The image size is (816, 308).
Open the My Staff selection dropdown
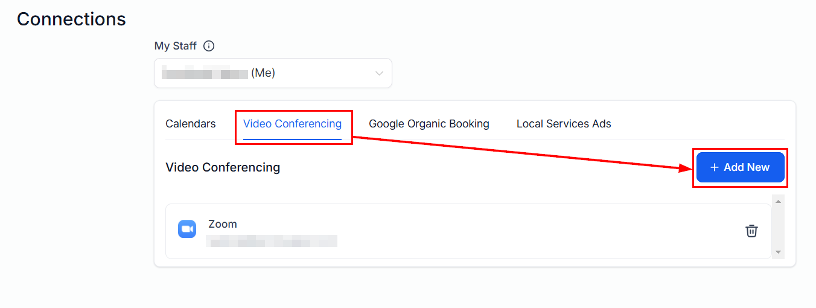coord(273,73)
